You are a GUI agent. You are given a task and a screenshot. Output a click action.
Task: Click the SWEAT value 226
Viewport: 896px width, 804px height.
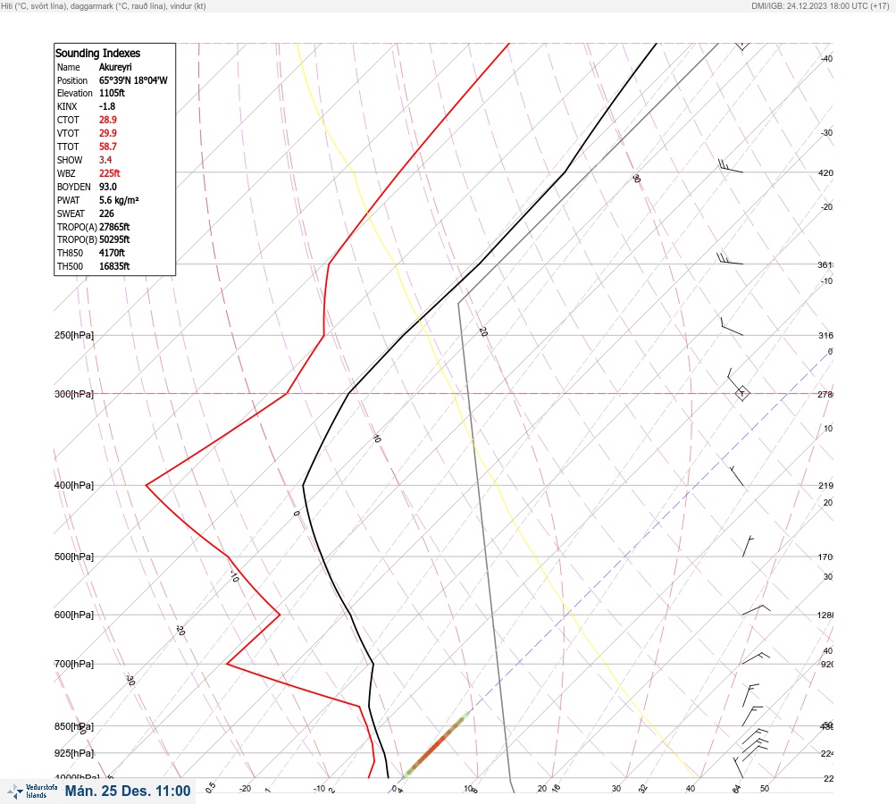tap(106, 214)
